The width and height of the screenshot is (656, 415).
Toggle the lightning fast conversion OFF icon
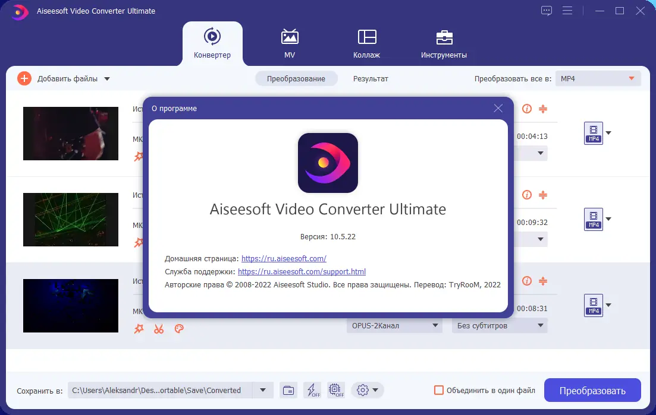pyautogui.click(x=312, y=391)
